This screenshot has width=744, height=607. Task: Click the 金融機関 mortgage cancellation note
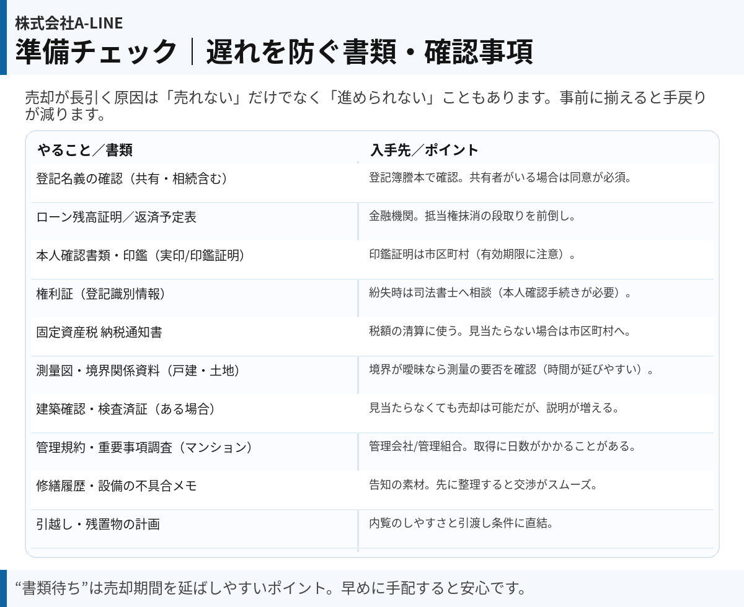click(473, 217)
